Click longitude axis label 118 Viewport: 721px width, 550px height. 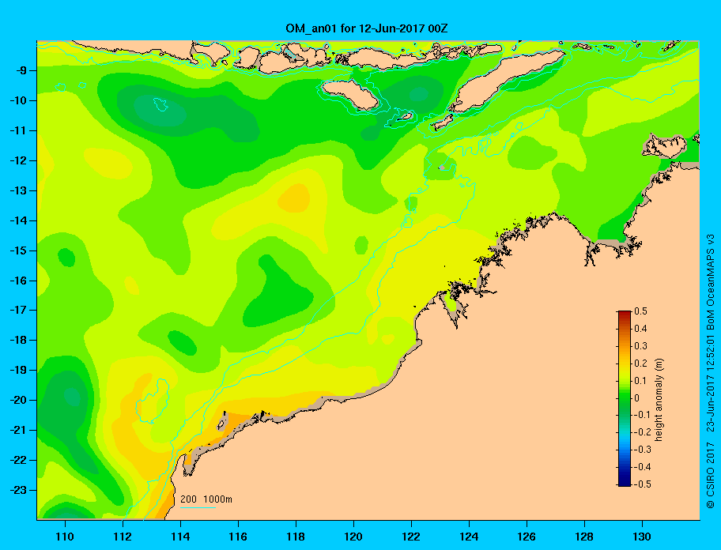click(x=296, y=537)
